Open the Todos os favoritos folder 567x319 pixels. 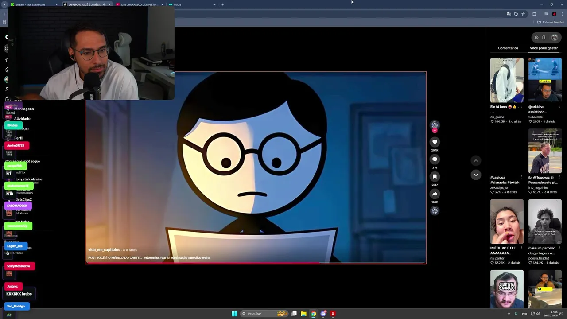(x=551, y=22)
